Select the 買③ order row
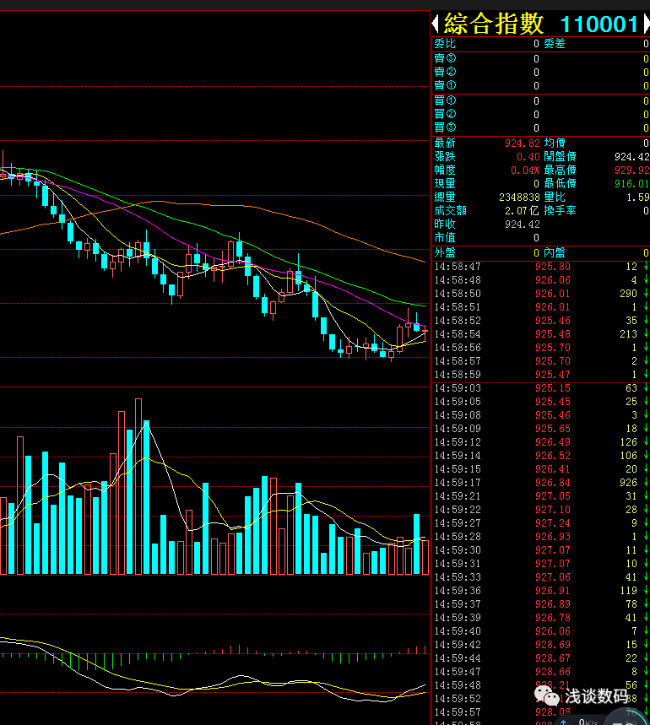650x725 pixels. click(541, 127)
